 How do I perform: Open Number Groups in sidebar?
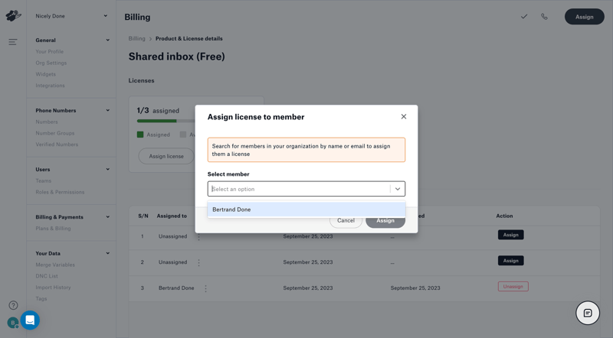point(54,133)
